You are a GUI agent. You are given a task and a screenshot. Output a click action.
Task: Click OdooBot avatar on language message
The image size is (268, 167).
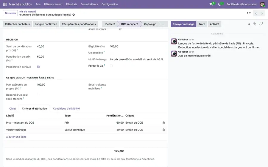[174, 41]
